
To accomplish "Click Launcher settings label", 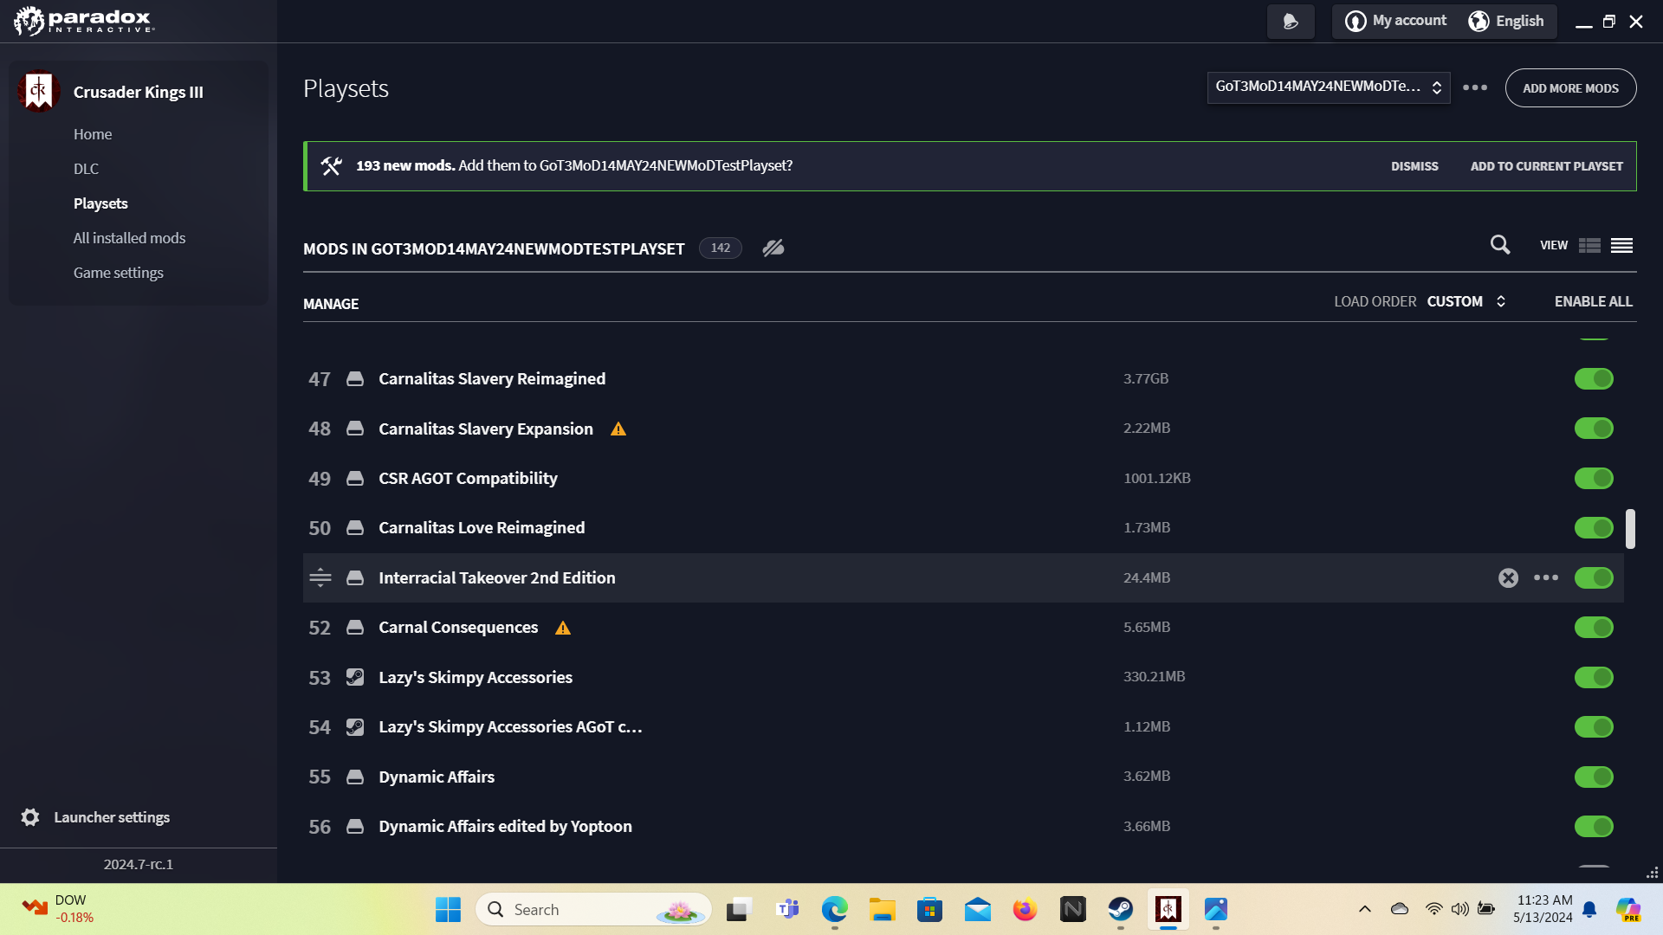I will coord(112,817).
